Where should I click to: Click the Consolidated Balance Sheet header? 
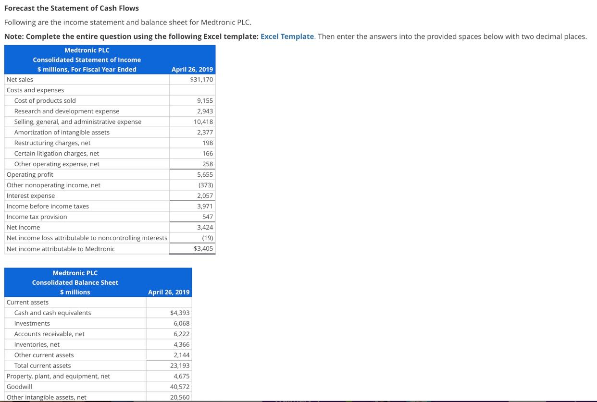pyautogui.click(x=75, y=283)
